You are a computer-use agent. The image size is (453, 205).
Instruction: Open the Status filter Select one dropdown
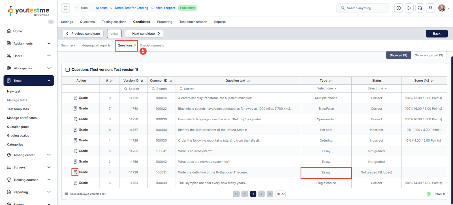(x=377, y=88)
